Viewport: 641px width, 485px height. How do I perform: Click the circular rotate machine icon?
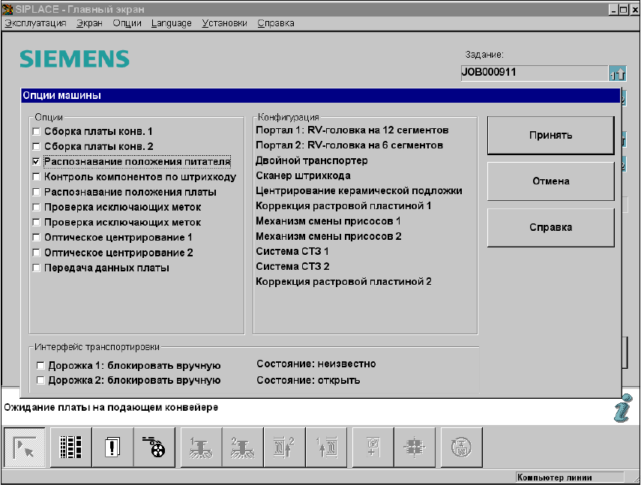click(x=461, y=447)
